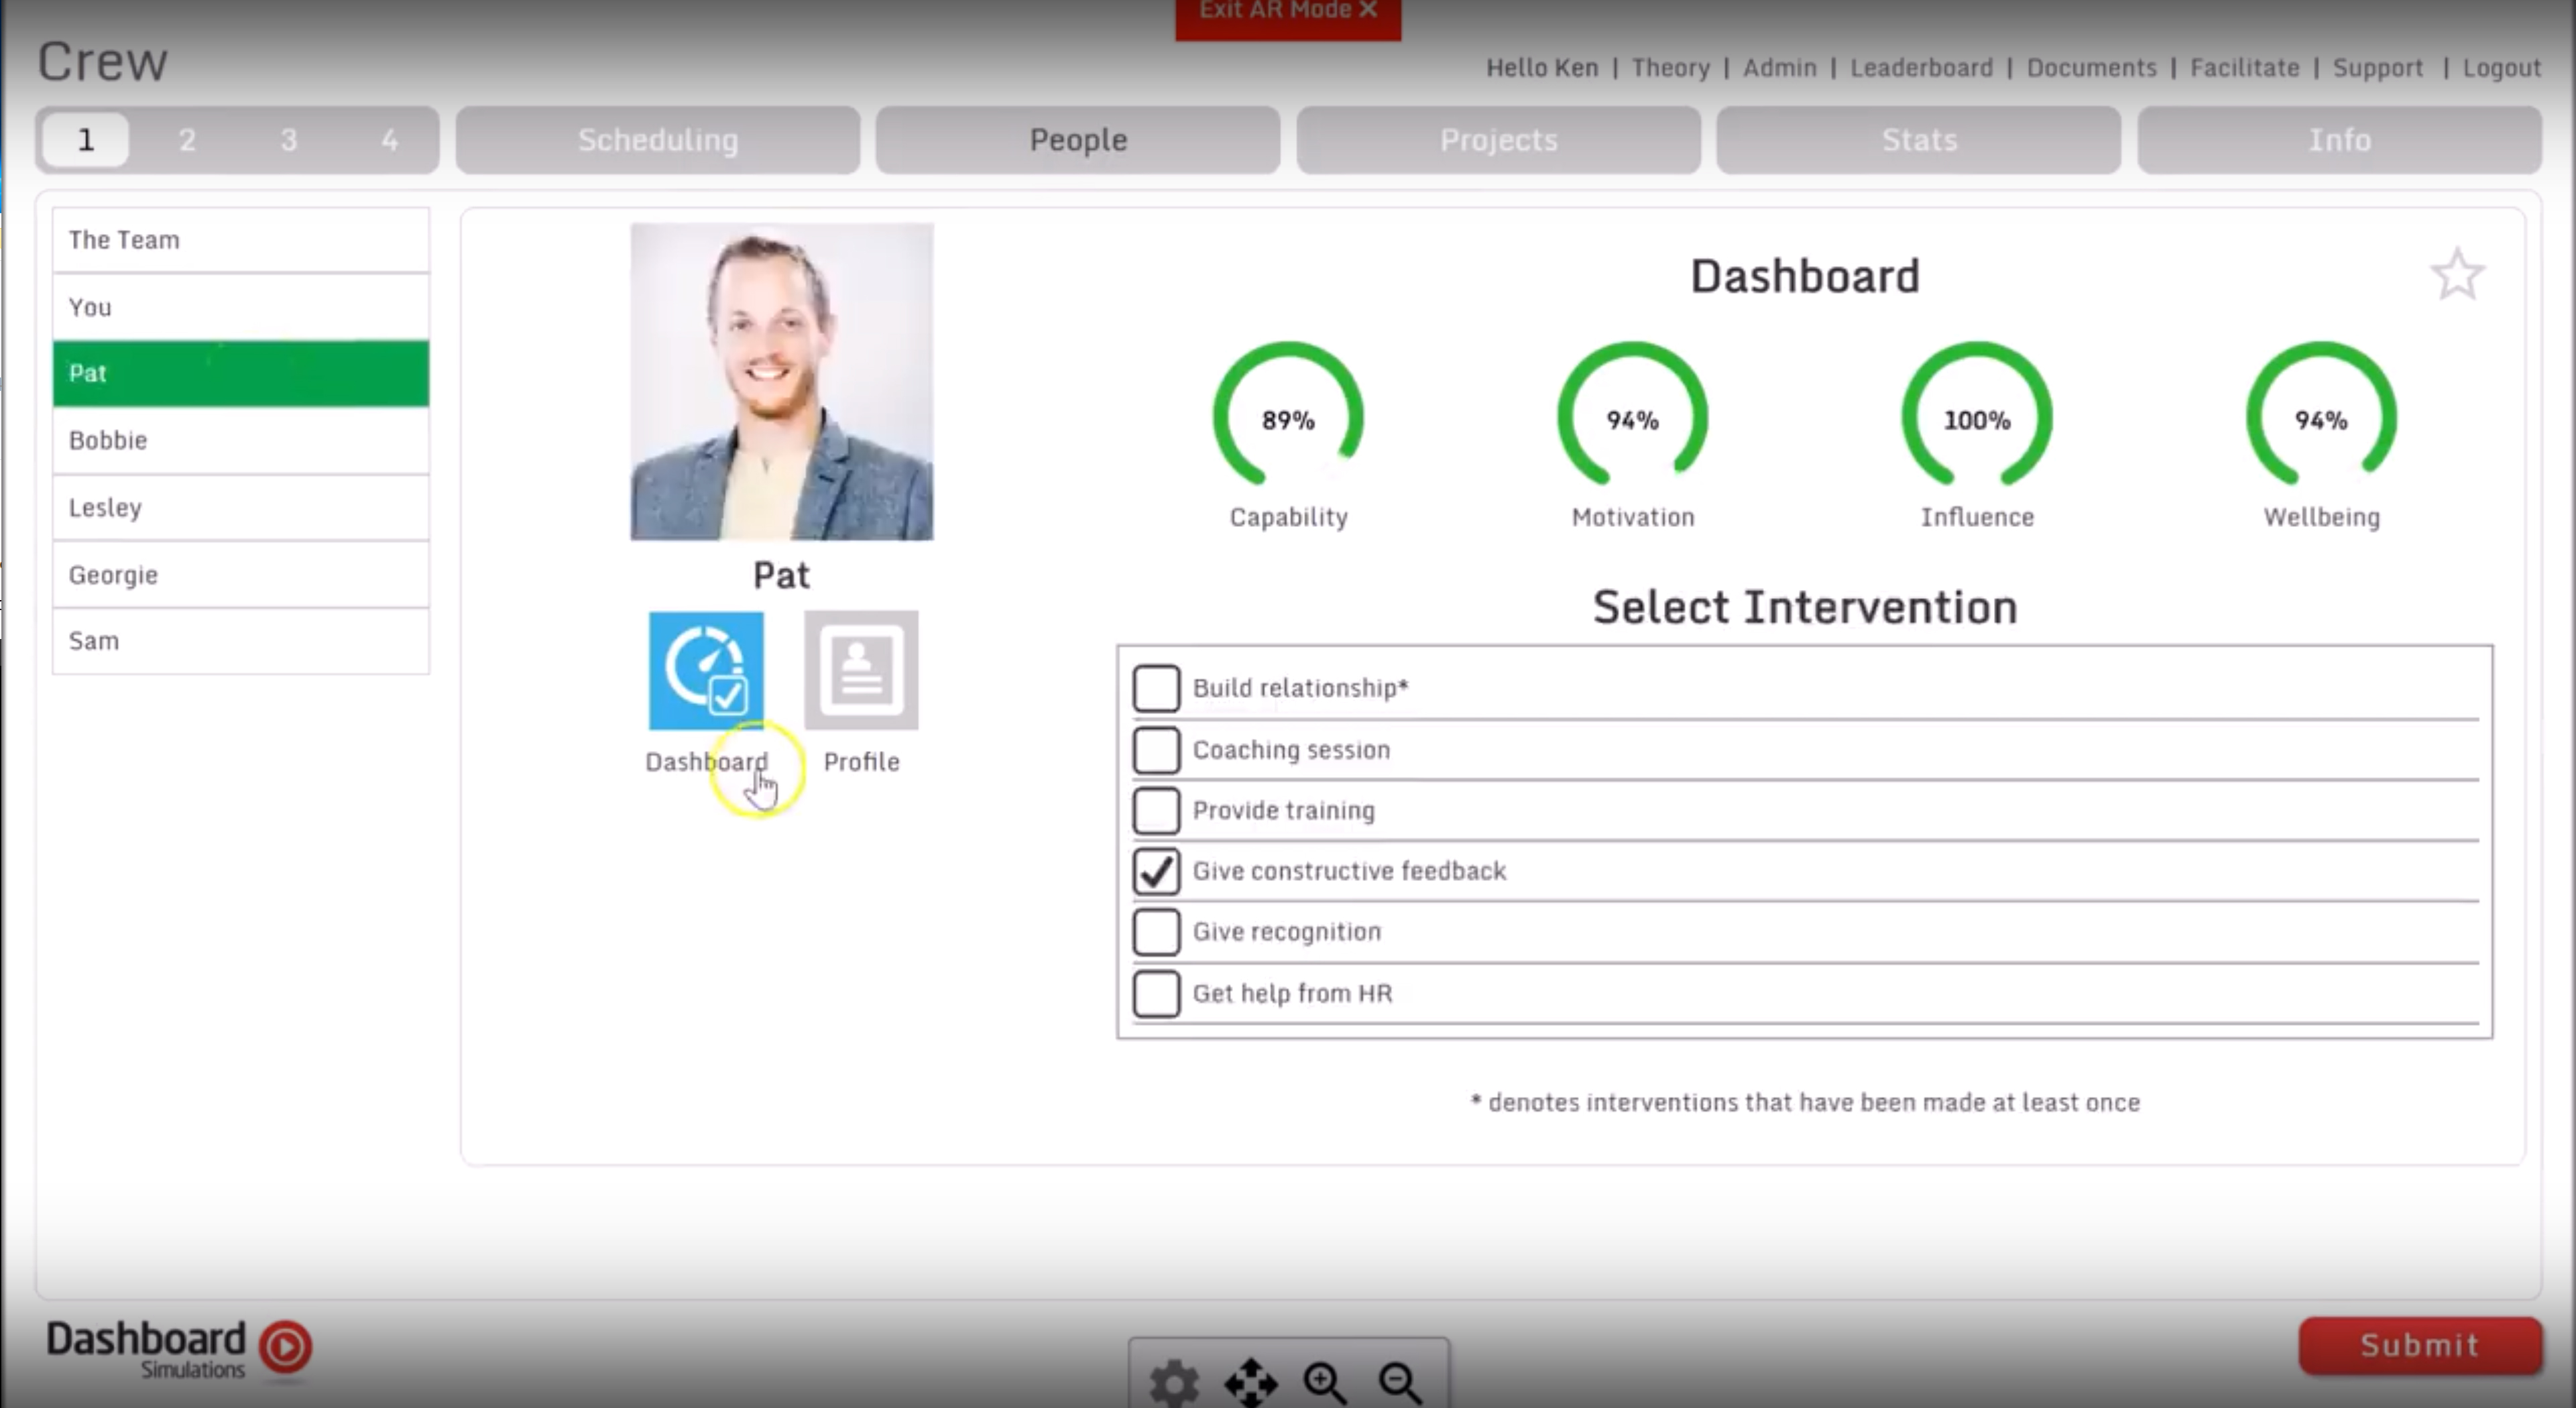Viewport: 2576px width, 1408px height.
Task: Open the Leaderboard menu item
Action: pos(1922,68)
